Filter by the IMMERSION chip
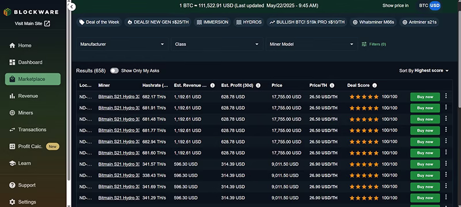Viewport: 461px width, 207px height. tap(212, 22)
